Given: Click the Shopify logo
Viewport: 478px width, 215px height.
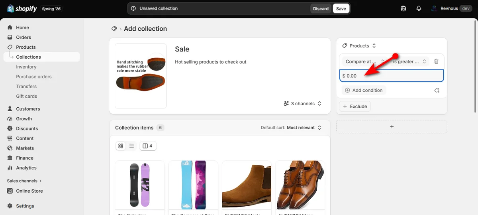Looking at the screenshot, I should point(21,8).
